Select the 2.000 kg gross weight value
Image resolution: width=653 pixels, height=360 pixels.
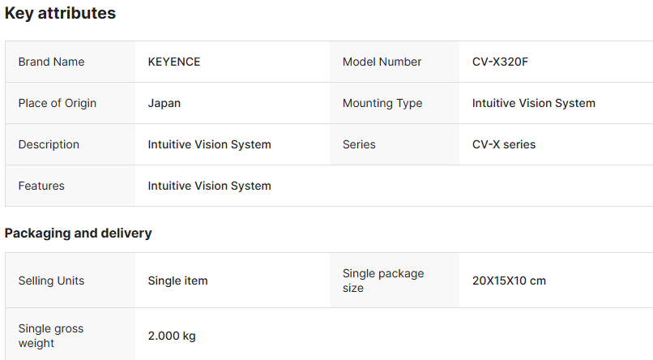pyautogui.click(x=172, y=336)
